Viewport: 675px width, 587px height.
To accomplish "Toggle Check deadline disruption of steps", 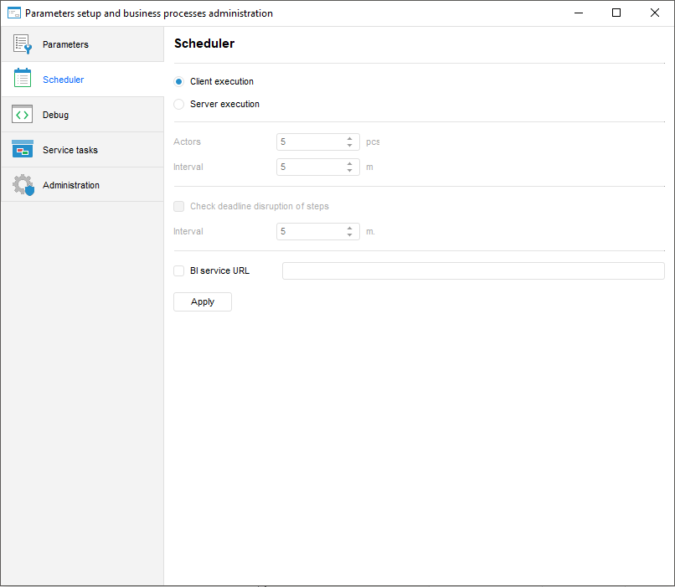I will tap(179, 206).
